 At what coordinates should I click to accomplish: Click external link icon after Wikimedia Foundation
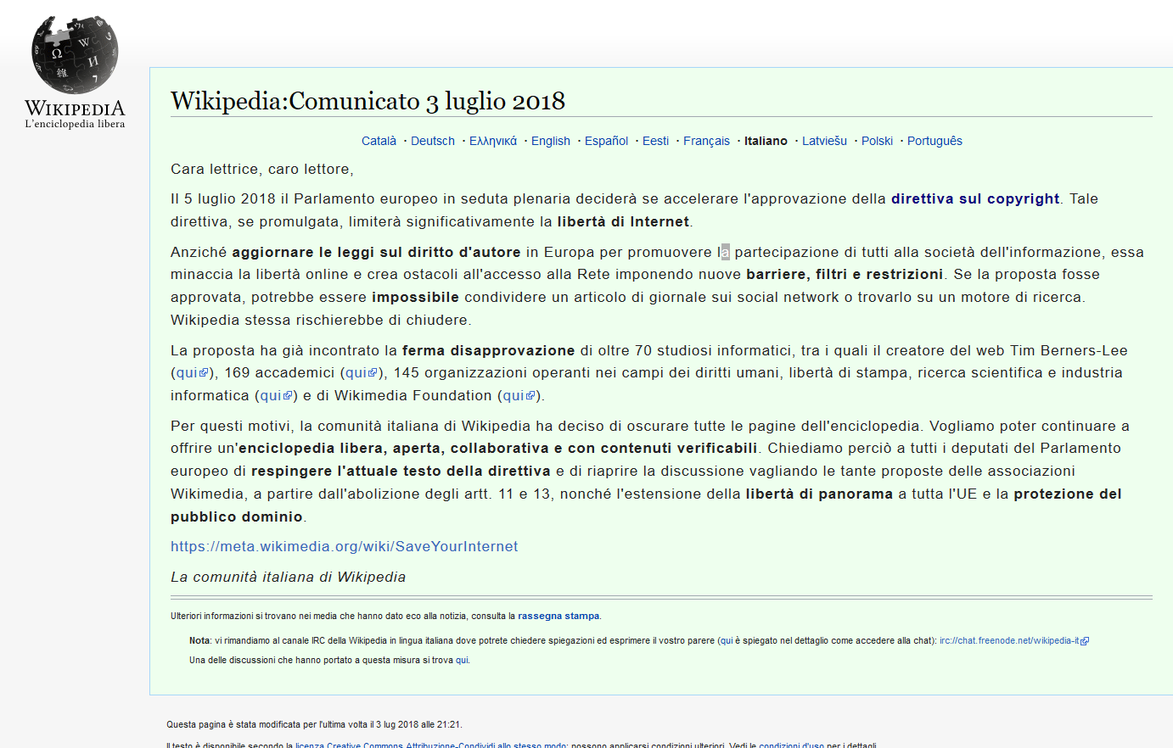click(530, 396)
